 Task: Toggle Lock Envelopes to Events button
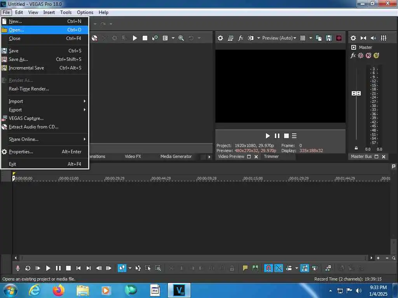(x=305, y=268)
